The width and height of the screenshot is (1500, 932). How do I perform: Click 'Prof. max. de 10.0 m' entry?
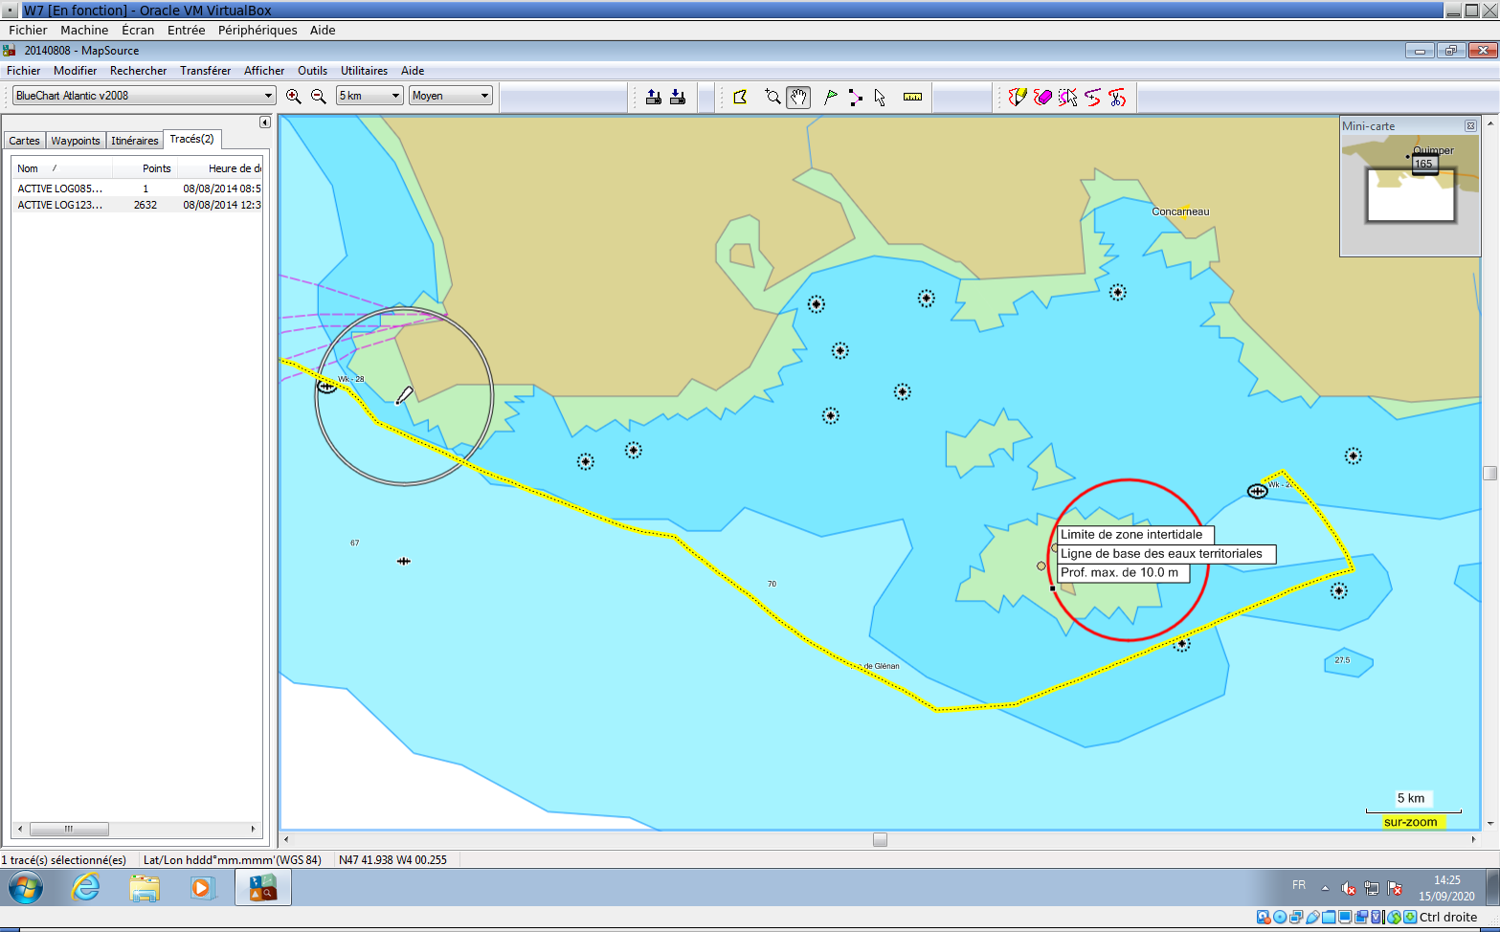click(x=1124, y=573)
